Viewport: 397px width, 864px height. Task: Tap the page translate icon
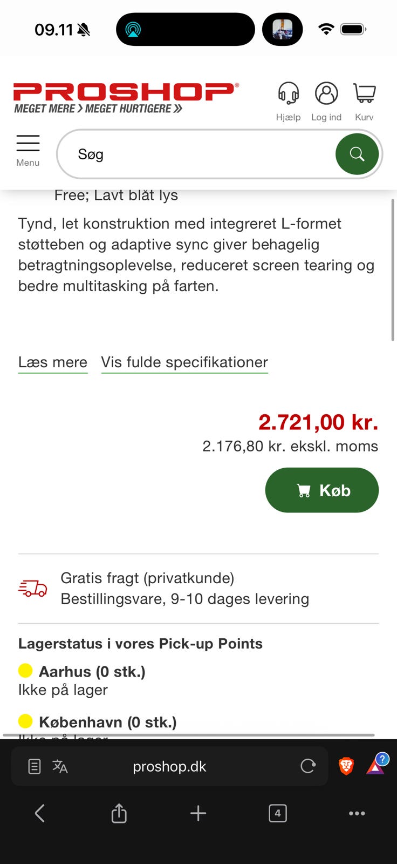(60, 766)
